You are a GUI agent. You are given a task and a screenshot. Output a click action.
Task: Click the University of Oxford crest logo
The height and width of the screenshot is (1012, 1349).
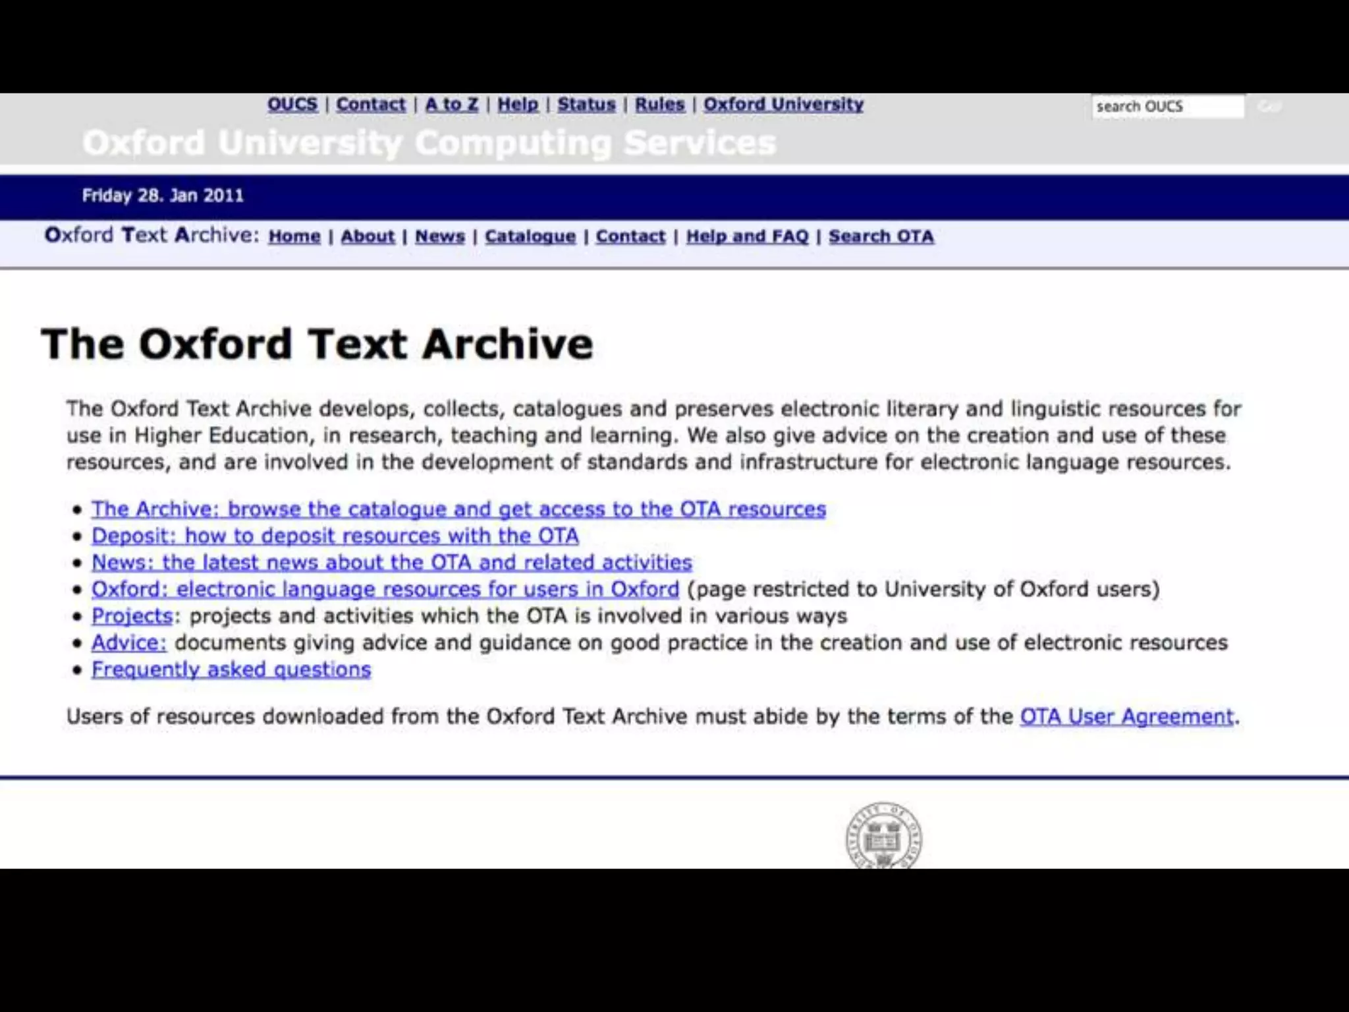click(883, 836)
